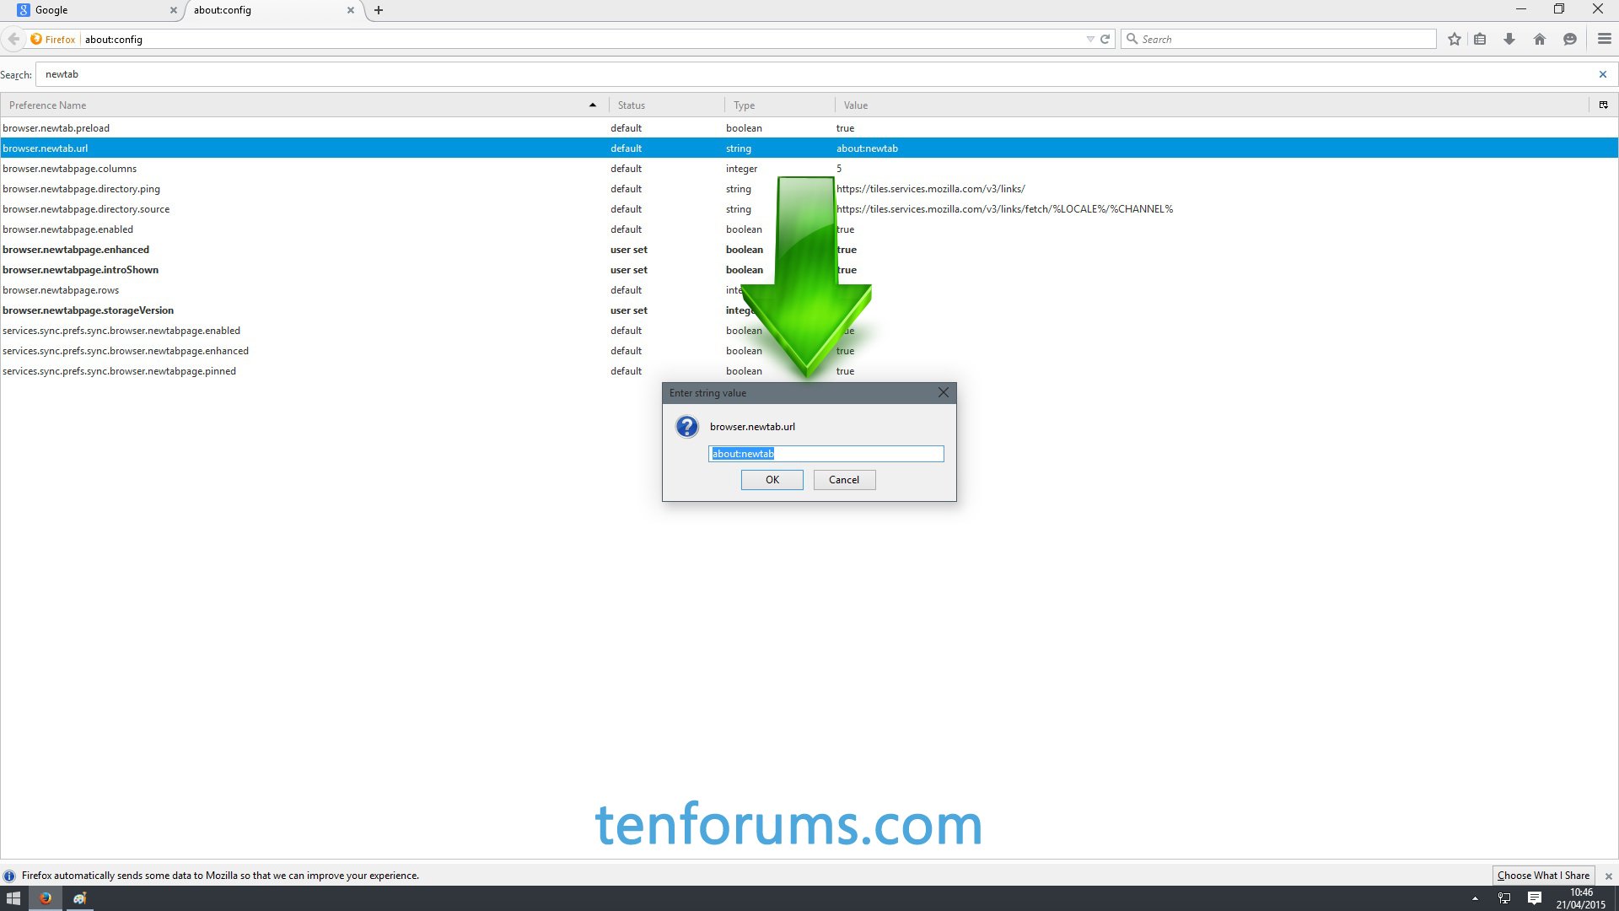
Task: Toggle browser.newtabpage.enabled boolean value
Action: pos(67,229)
